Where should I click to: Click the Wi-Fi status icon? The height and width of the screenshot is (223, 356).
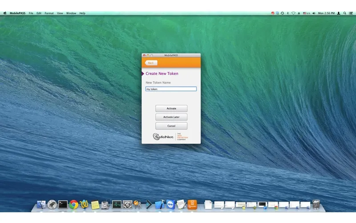pyautogui.click(x=293, y=13)
